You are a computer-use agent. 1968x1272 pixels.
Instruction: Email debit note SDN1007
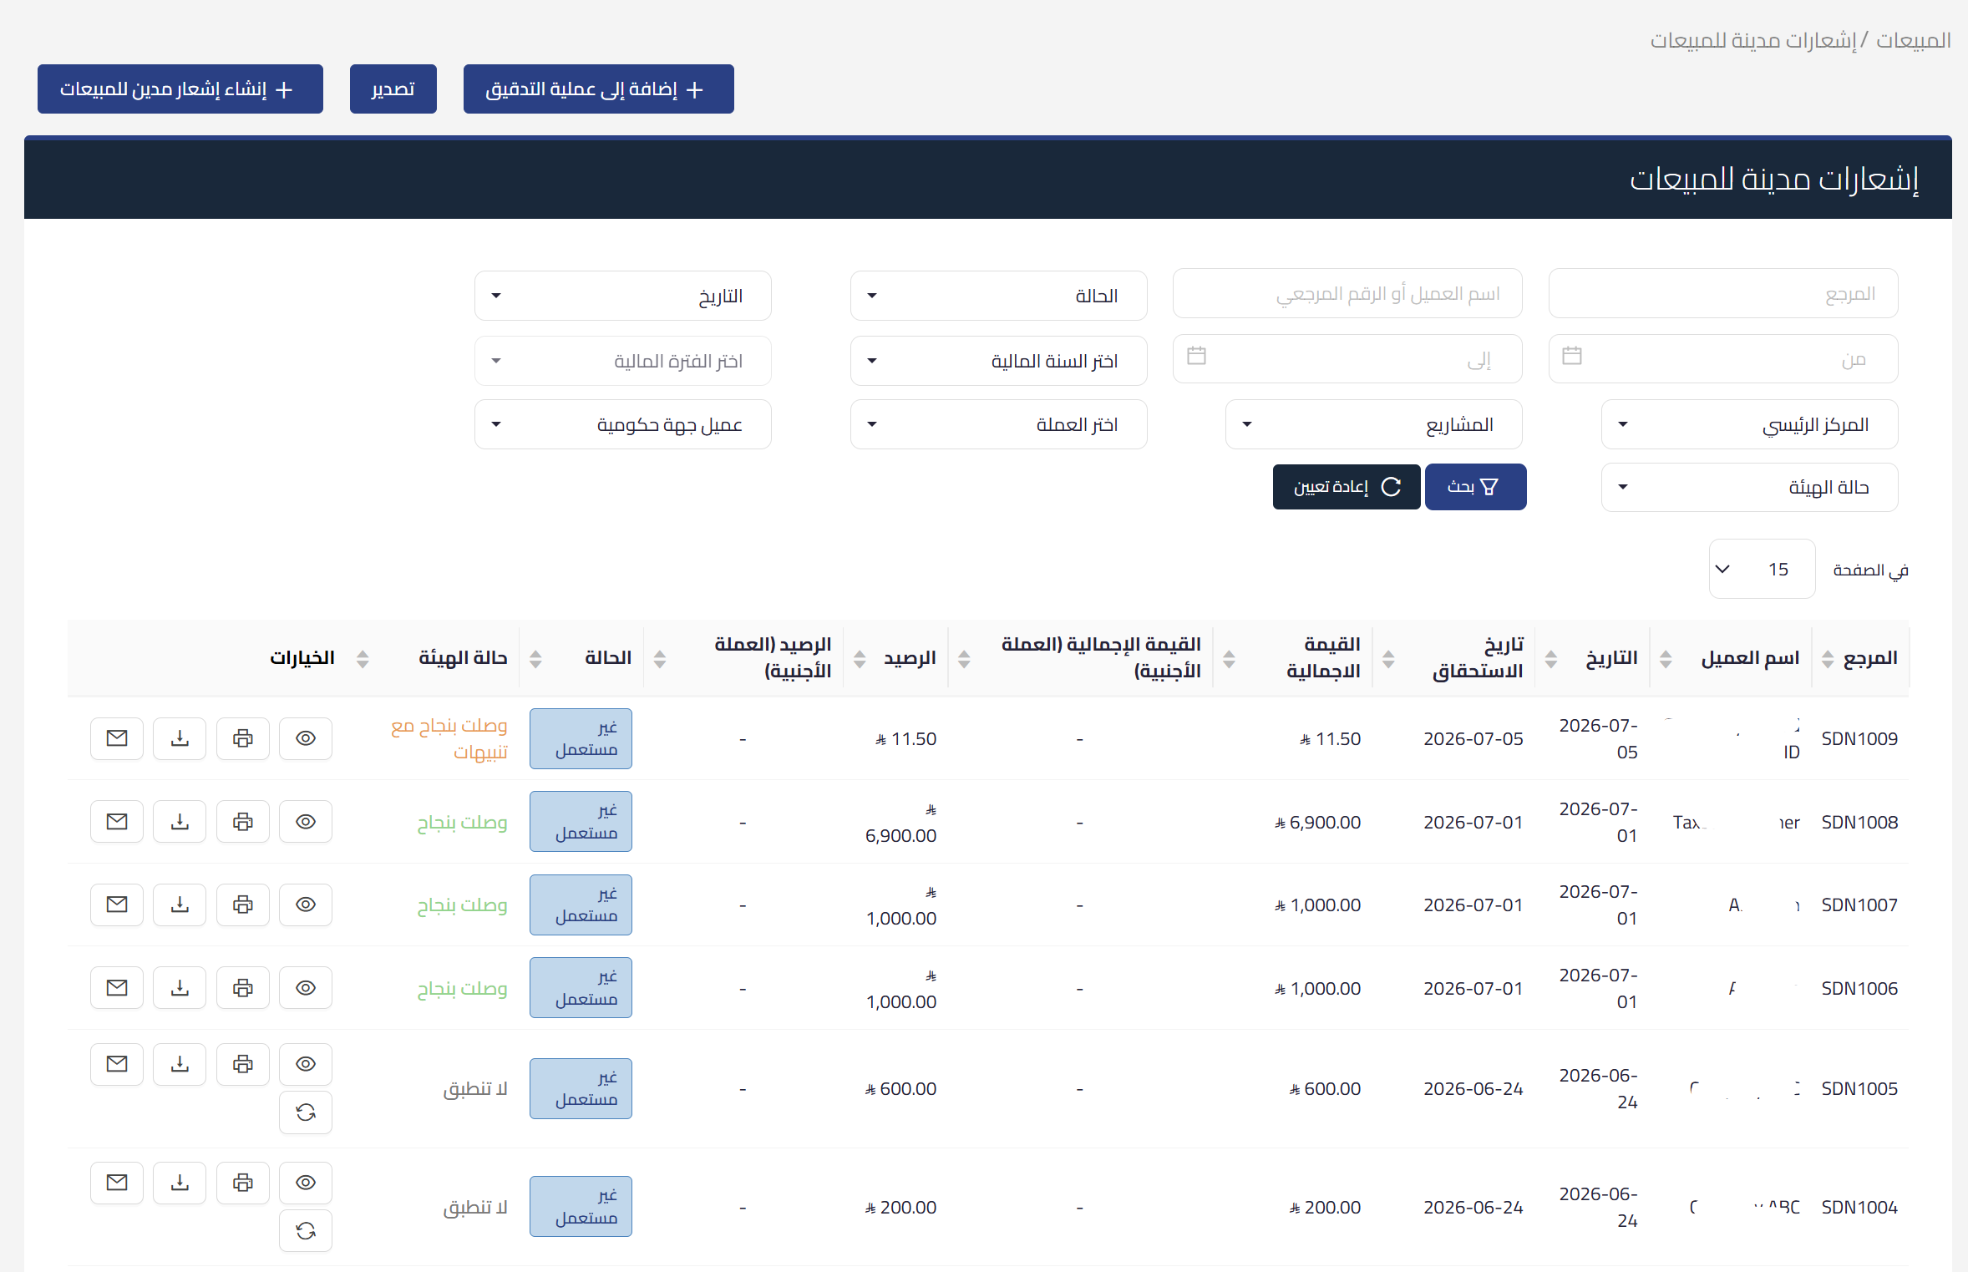pos(117,905)
